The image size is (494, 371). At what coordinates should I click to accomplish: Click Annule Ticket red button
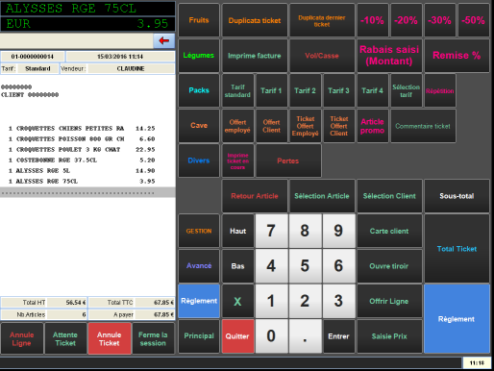(110, 338)
